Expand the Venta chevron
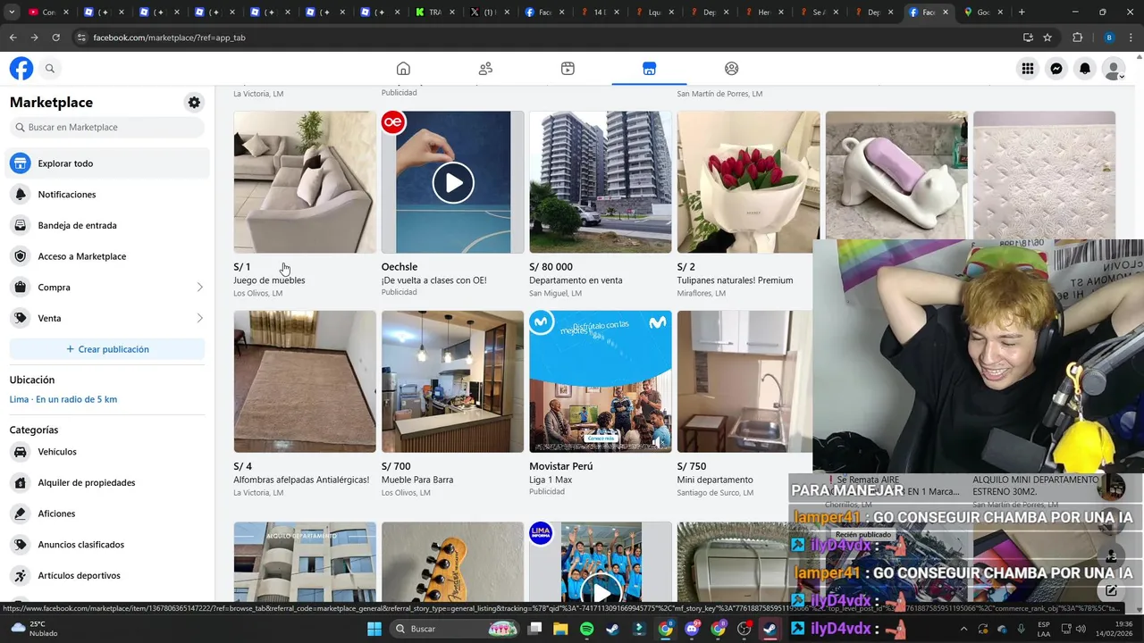This screenshot has width=1144, height=643. pyautogui.click(x=199, y=318)
